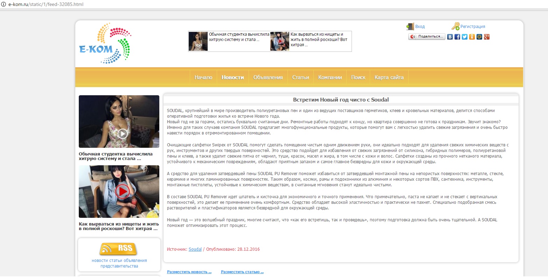The image size is (548, 277).
Task: Open top banner thumbnail beside 'Как вырваться'
Action: pyautogui.click(x=280, y=41)
